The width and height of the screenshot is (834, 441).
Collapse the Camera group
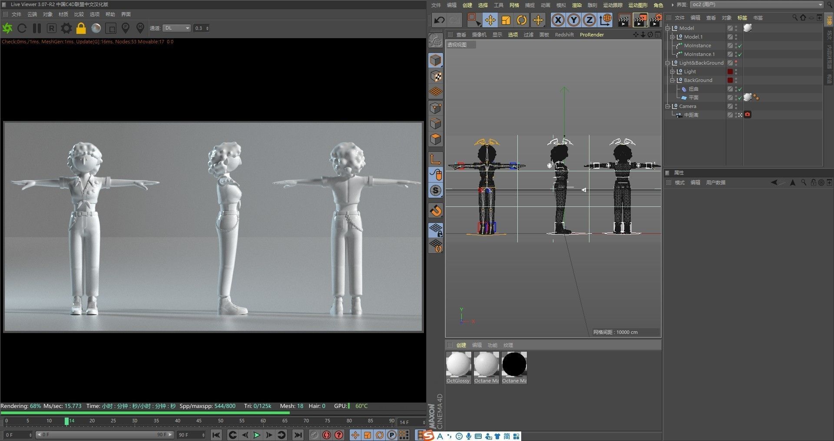[x=668, y=106]
